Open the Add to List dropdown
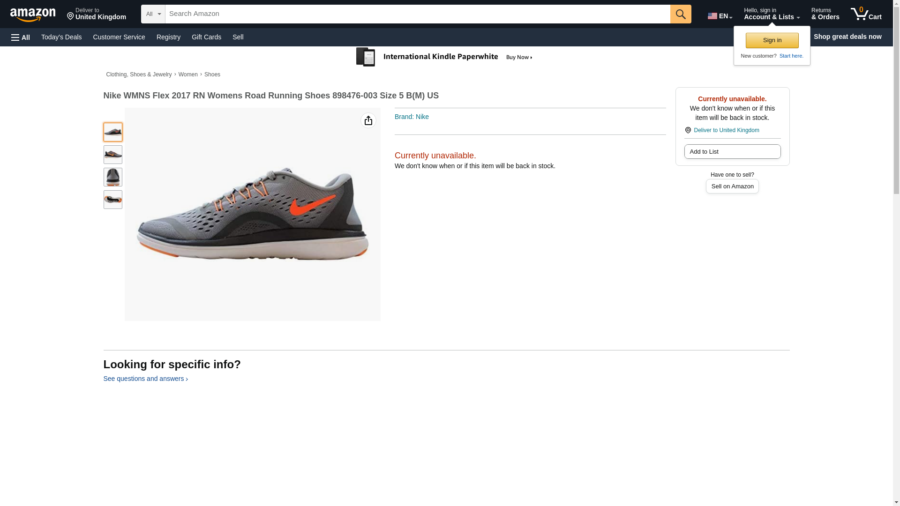This screenshot has width=900, height=506. 732,152
